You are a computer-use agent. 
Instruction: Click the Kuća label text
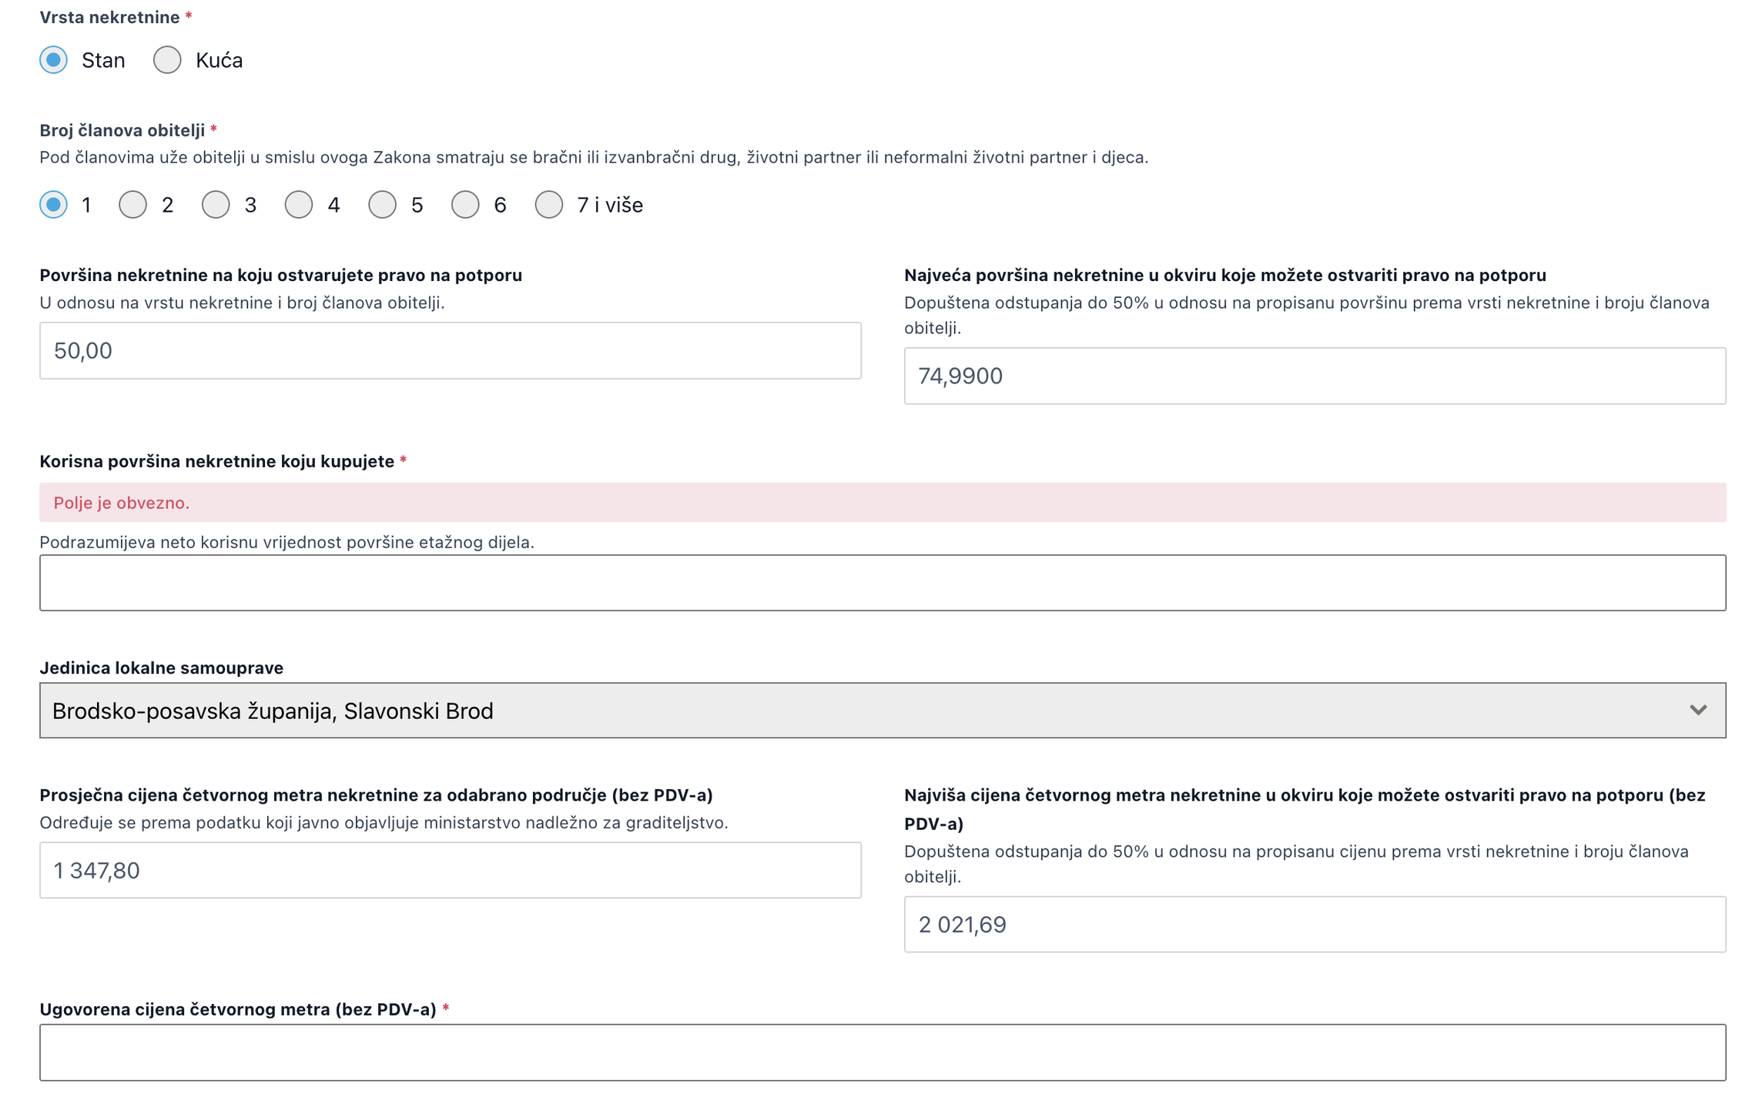tap(219, 60)
